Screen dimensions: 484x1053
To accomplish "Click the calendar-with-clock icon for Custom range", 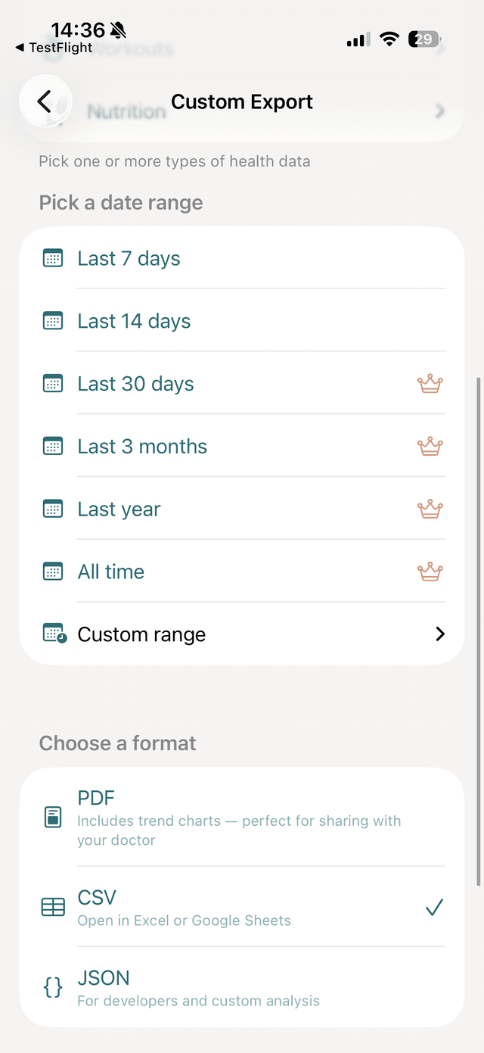I will click(52, 634).
